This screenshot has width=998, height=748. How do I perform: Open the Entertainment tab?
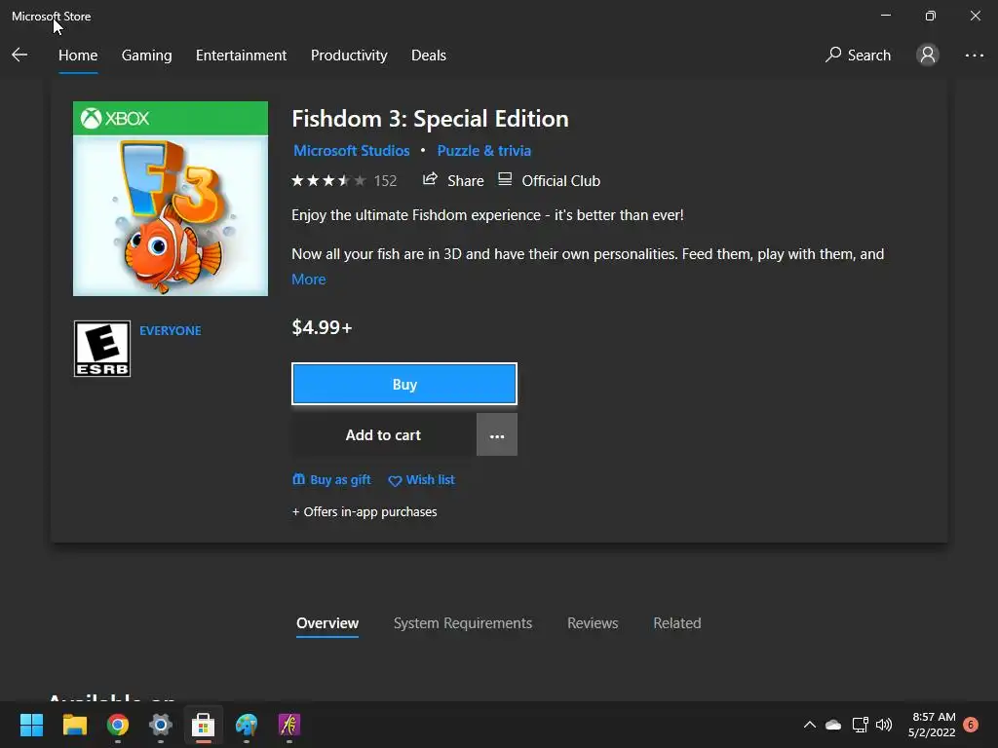242,56
